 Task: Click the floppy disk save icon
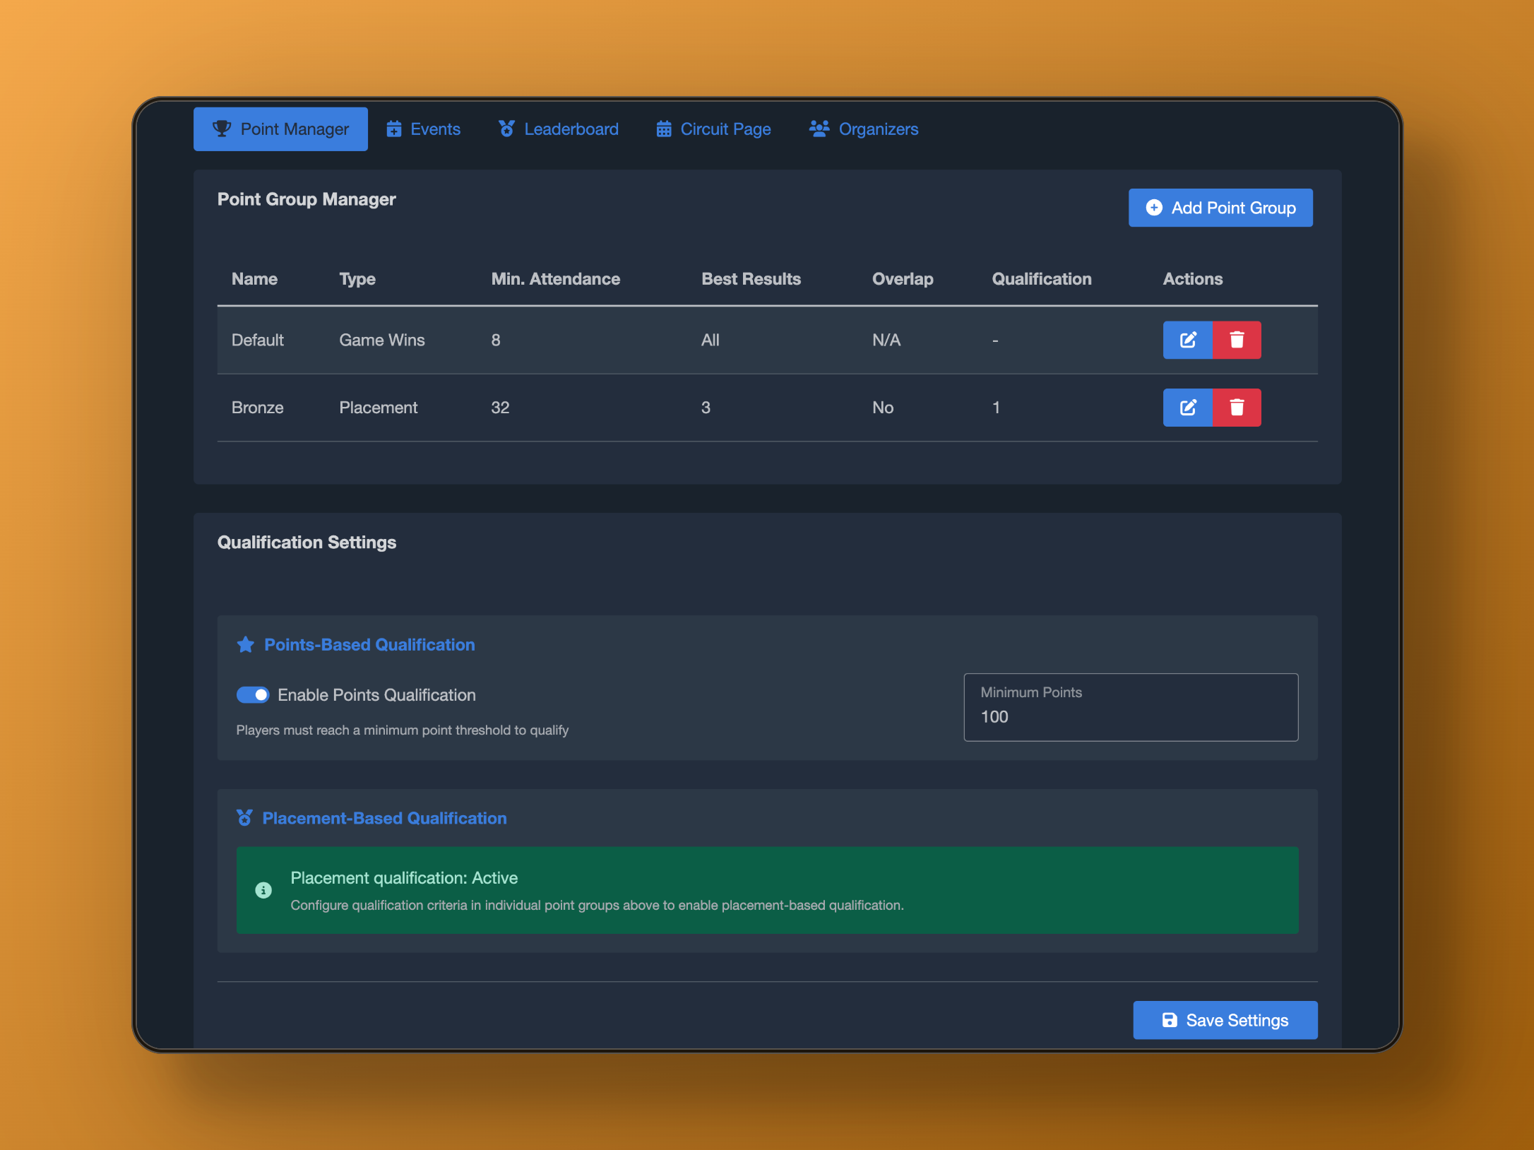tap(1170, 1020)
